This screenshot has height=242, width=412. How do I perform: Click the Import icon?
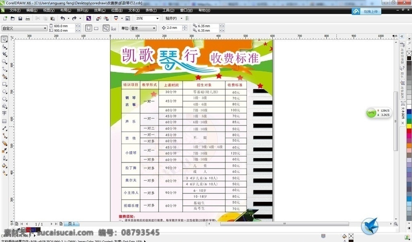point(99,18)
